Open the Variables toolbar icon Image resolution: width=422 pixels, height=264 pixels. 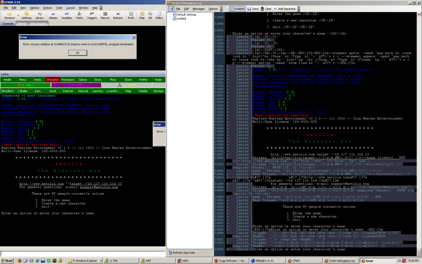[67, 15]
